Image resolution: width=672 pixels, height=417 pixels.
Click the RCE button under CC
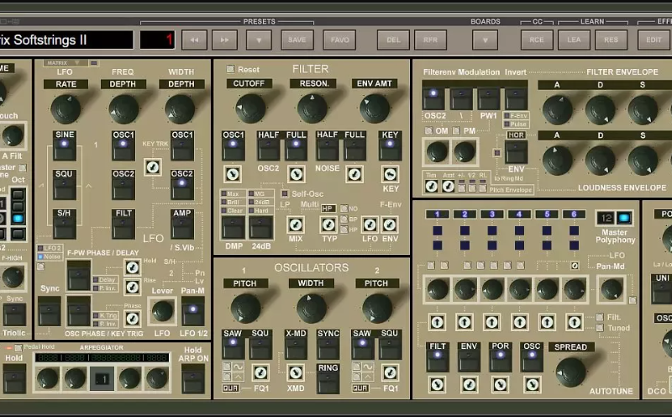click(537, 40)
